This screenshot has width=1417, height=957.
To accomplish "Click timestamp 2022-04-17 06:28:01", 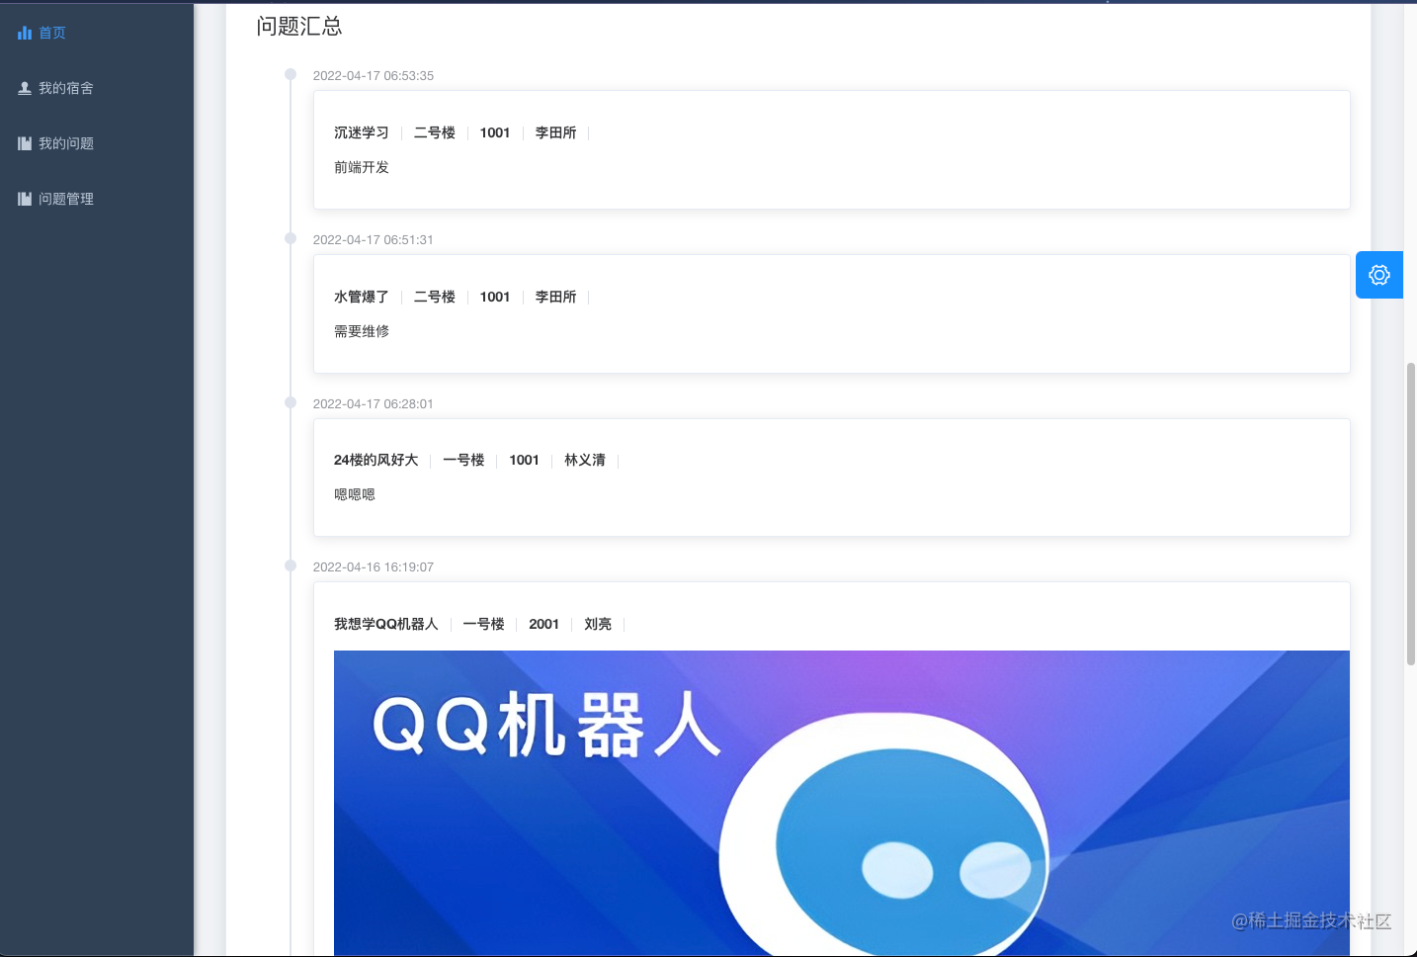I will 374,403.
